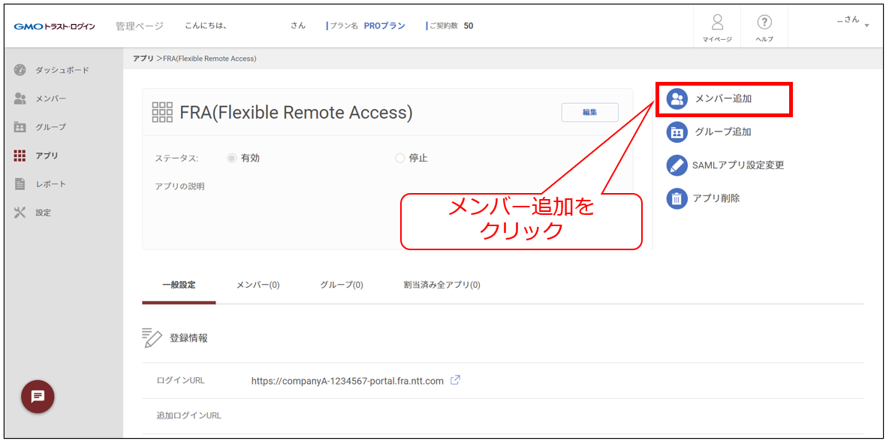This screenshot has height=441, width=886.
Task: Click the グループ追加 icon
Action: point(677,132)
